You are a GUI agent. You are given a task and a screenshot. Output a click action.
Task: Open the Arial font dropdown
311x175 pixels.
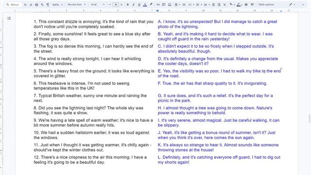click(98, 4)
